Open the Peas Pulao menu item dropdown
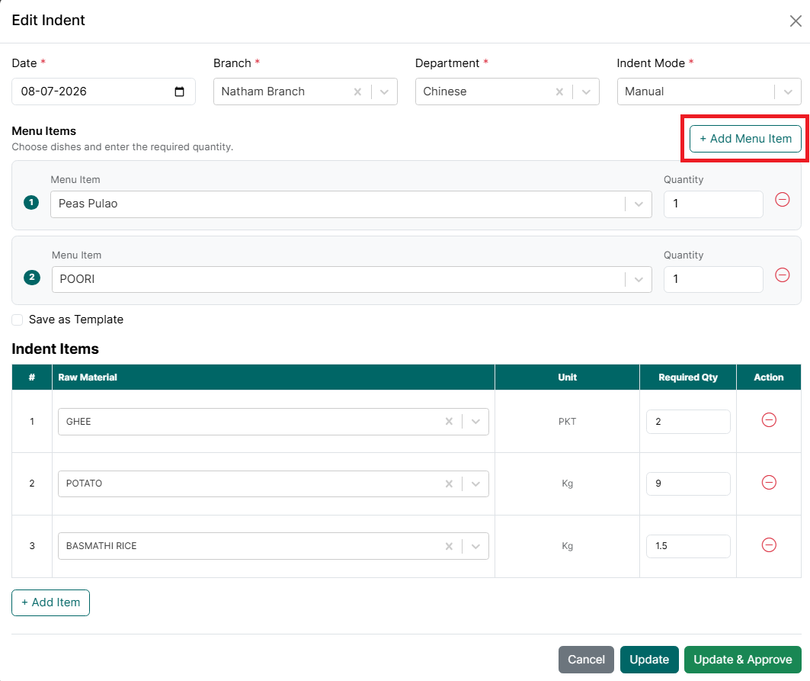The width and height of the screenshot is (810, 681). 639,204
